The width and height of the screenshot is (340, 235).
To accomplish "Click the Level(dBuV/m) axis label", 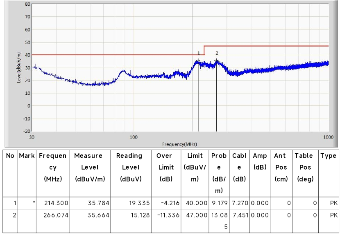I will [x=19, y=67].
